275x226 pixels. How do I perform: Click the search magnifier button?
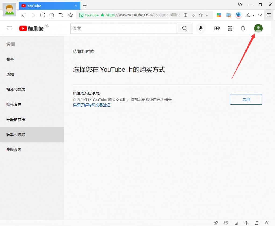(185, 28)
